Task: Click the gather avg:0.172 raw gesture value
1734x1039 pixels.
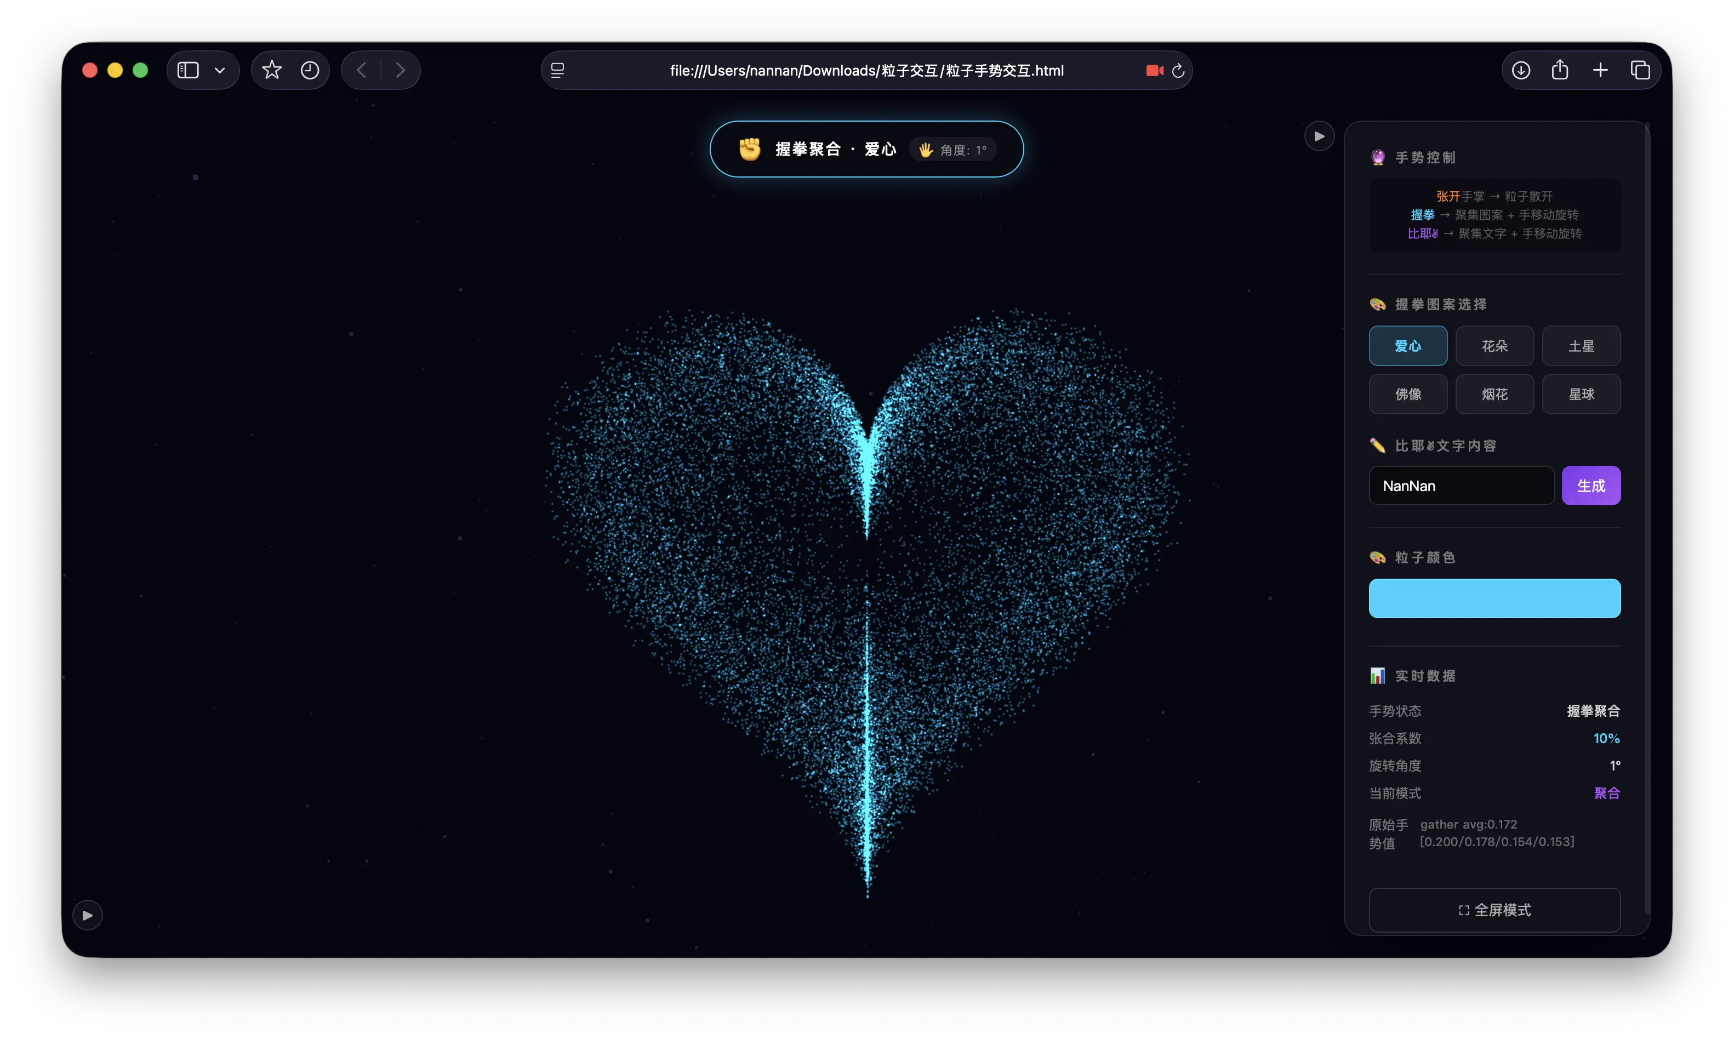Action: click(1497, 833)
